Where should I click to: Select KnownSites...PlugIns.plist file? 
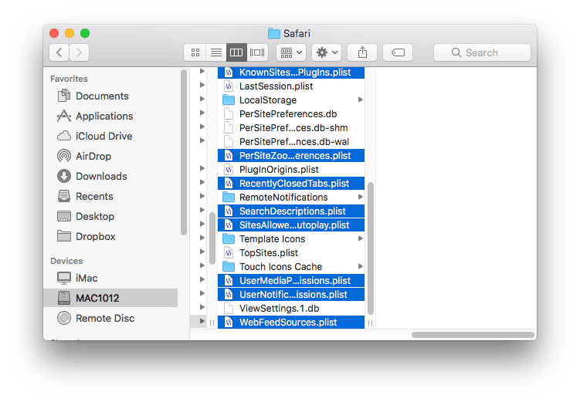[291, 73]
